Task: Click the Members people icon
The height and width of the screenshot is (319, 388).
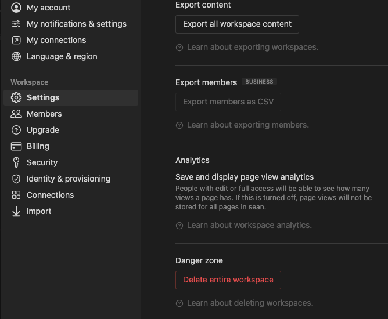Action: pyautogui.click(x=16, y=114)
